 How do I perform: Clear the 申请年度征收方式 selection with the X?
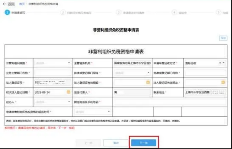[220, 63]
